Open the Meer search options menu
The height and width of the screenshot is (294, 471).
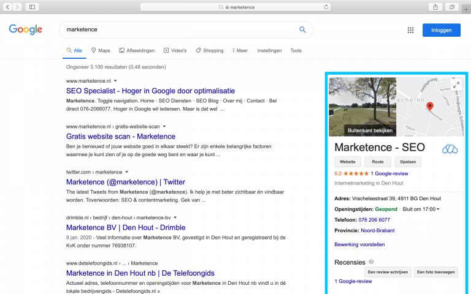click(x=240, y=50)
